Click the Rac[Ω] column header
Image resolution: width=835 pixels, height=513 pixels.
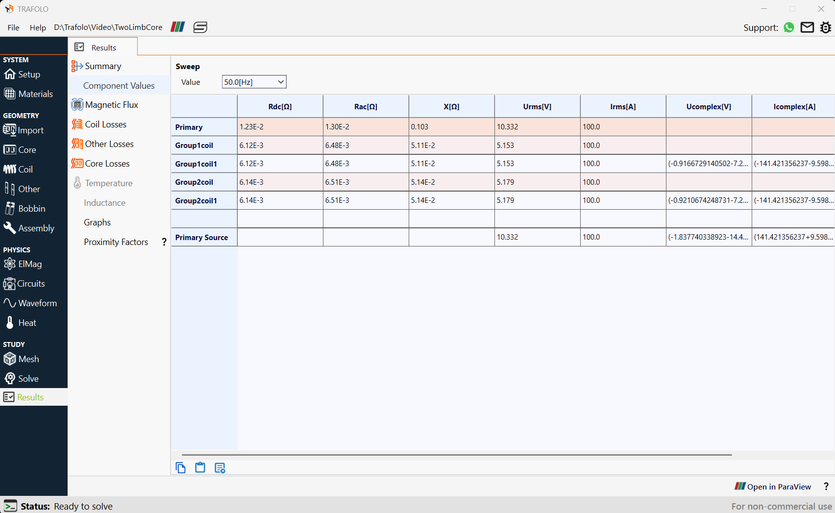point(366,106)
